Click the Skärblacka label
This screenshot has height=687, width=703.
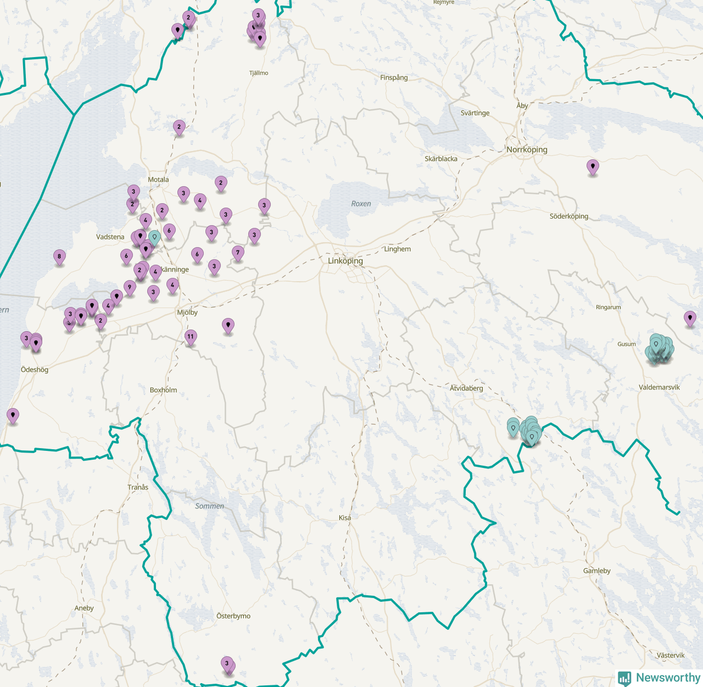click(x=441, y=159)
